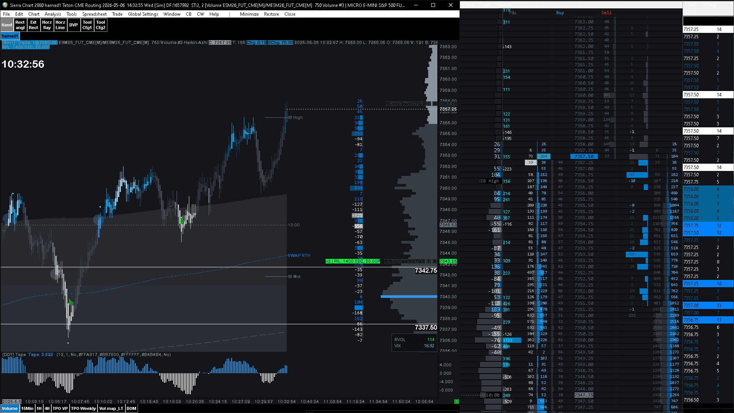Viewport: 734px width, 413px height.
Task: Open the CW menu
Action: [200, 14]
